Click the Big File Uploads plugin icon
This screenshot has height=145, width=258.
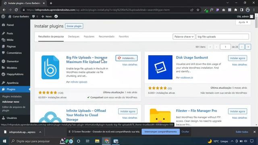pos(50,67)
